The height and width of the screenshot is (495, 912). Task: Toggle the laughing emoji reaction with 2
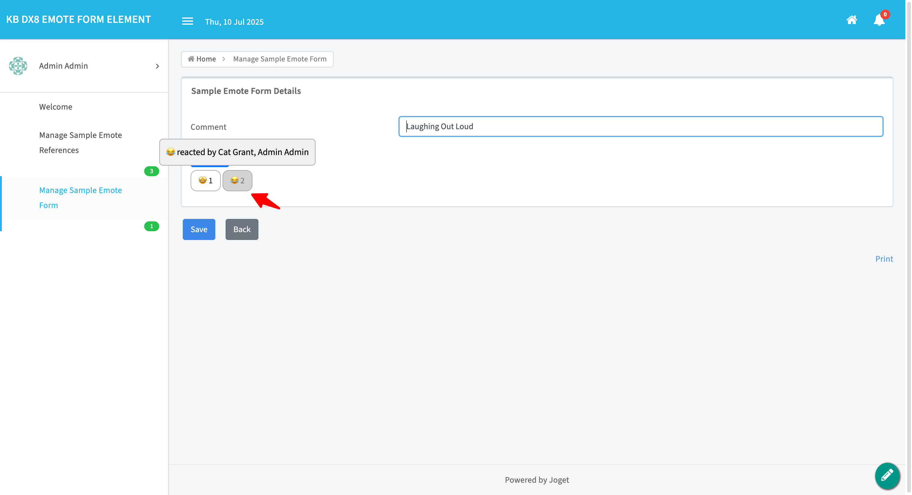point(237,180)
